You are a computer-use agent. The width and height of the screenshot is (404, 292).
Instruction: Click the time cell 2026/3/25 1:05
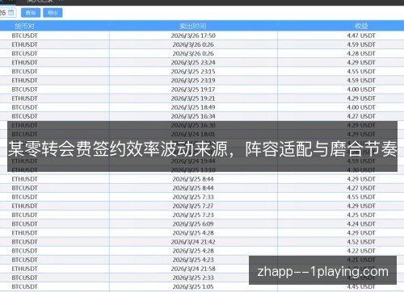click(x=193, y=286)
